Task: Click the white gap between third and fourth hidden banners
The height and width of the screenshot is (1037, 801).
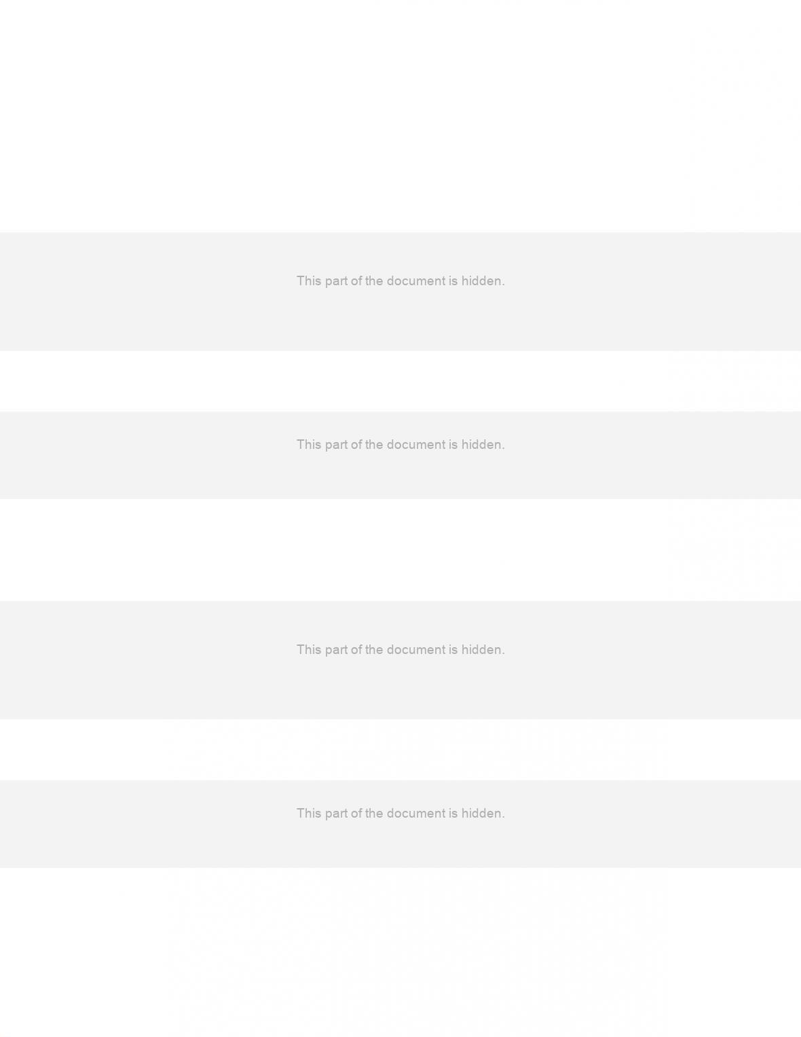Action: coord(400,750)
